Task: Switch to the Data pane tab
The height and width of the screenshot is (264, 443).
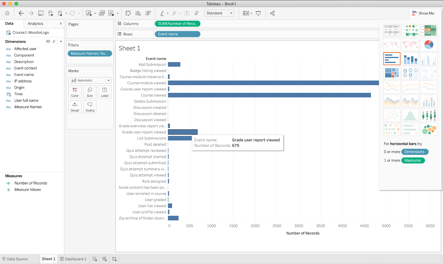Action: click(x=9, y=23)
